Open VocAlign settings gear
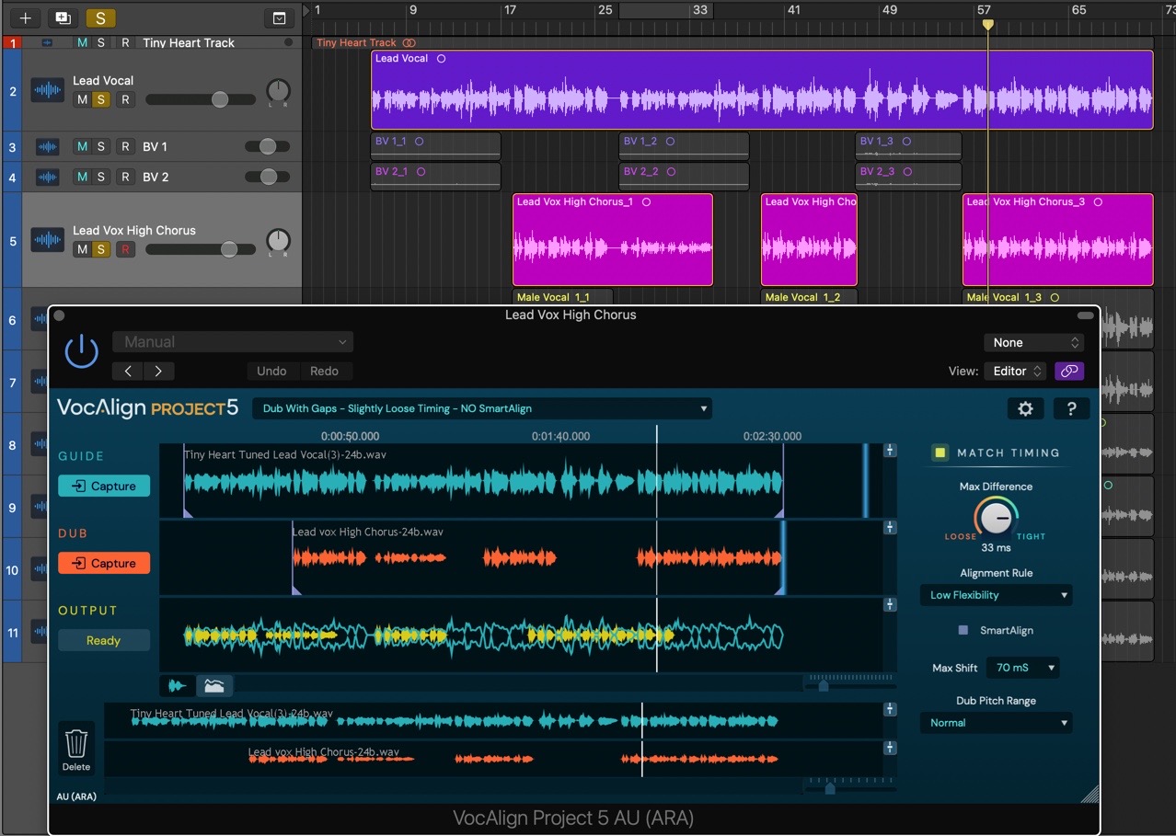1176x836 pixels. 1025,409
